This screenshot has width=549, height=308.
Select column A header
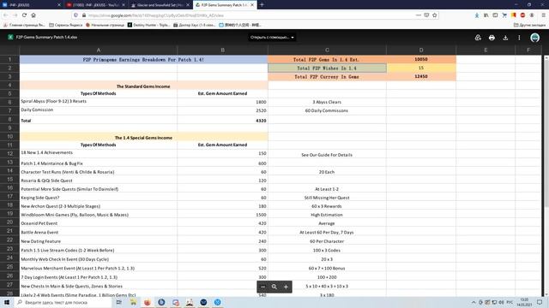[x=99, y=50]
